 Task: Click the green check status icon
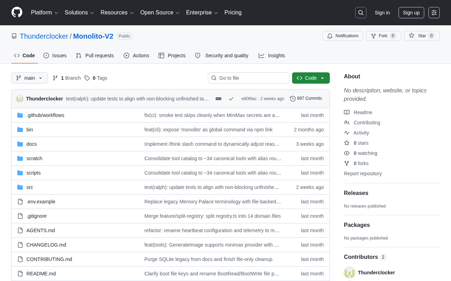231,99
